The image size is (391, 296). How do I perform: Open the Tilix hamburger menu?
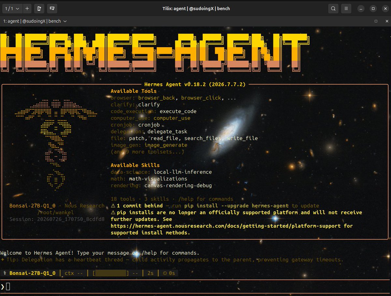[x=346, y=8]
